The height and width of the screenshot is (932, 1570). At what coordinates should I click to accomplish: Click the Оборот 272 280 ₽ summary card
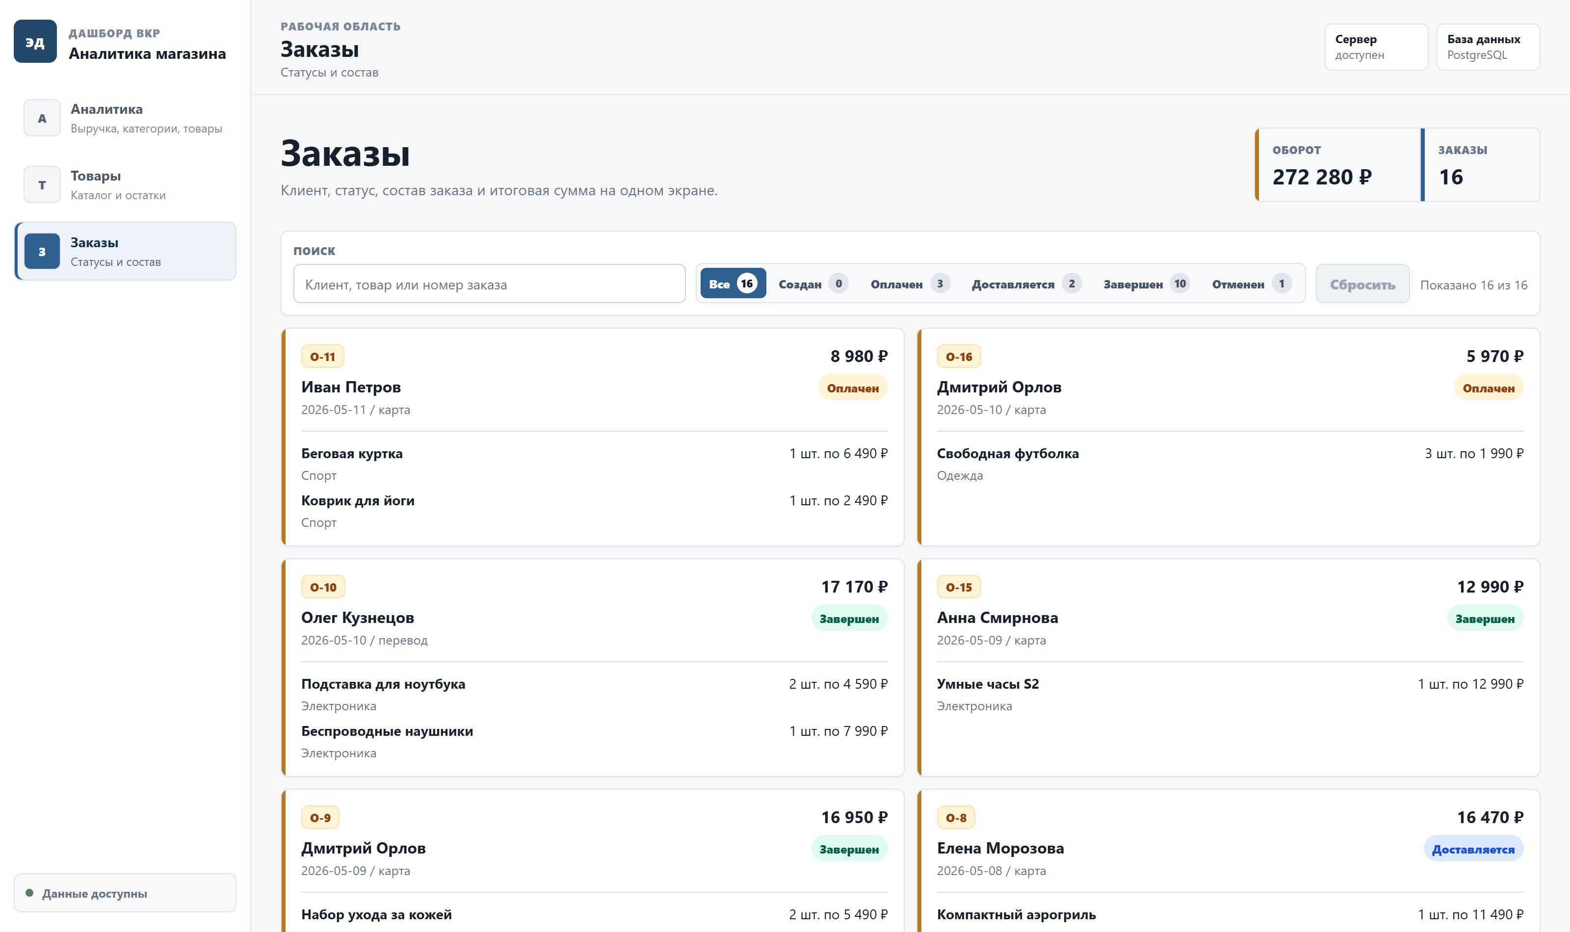coord(1336,165)
